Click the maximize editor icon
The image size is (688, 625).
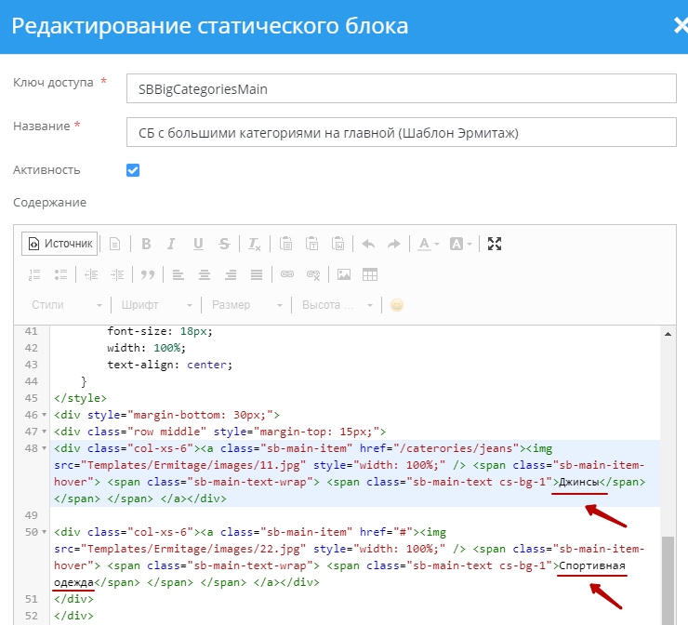tap(495, 244)
